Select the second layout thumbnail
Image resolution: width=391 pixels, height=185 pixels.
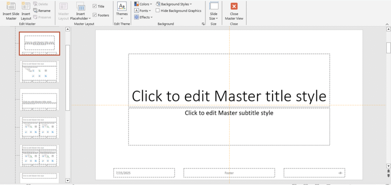click(40, 72)
